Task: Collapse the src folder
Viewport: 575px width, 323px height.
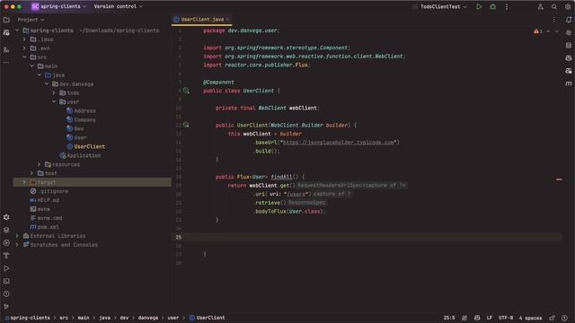Action: pyautogui.click(x=24, y=57)
